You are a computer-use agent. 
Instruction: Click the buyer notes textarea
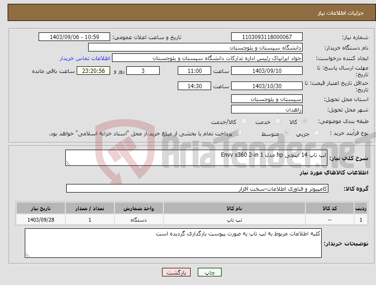[x=173, y=243]
